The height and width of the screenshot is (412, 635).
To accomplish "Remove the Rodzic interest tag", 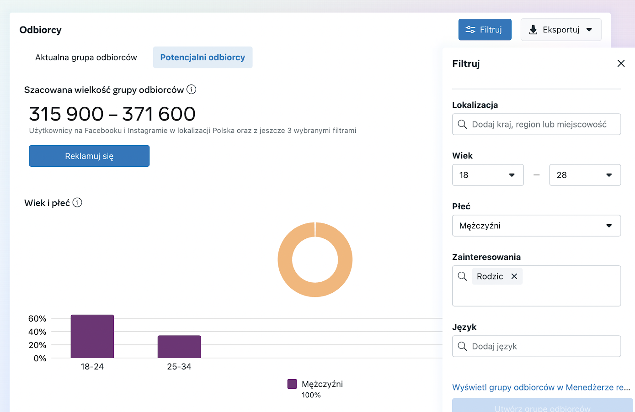I will click(514, 276).
